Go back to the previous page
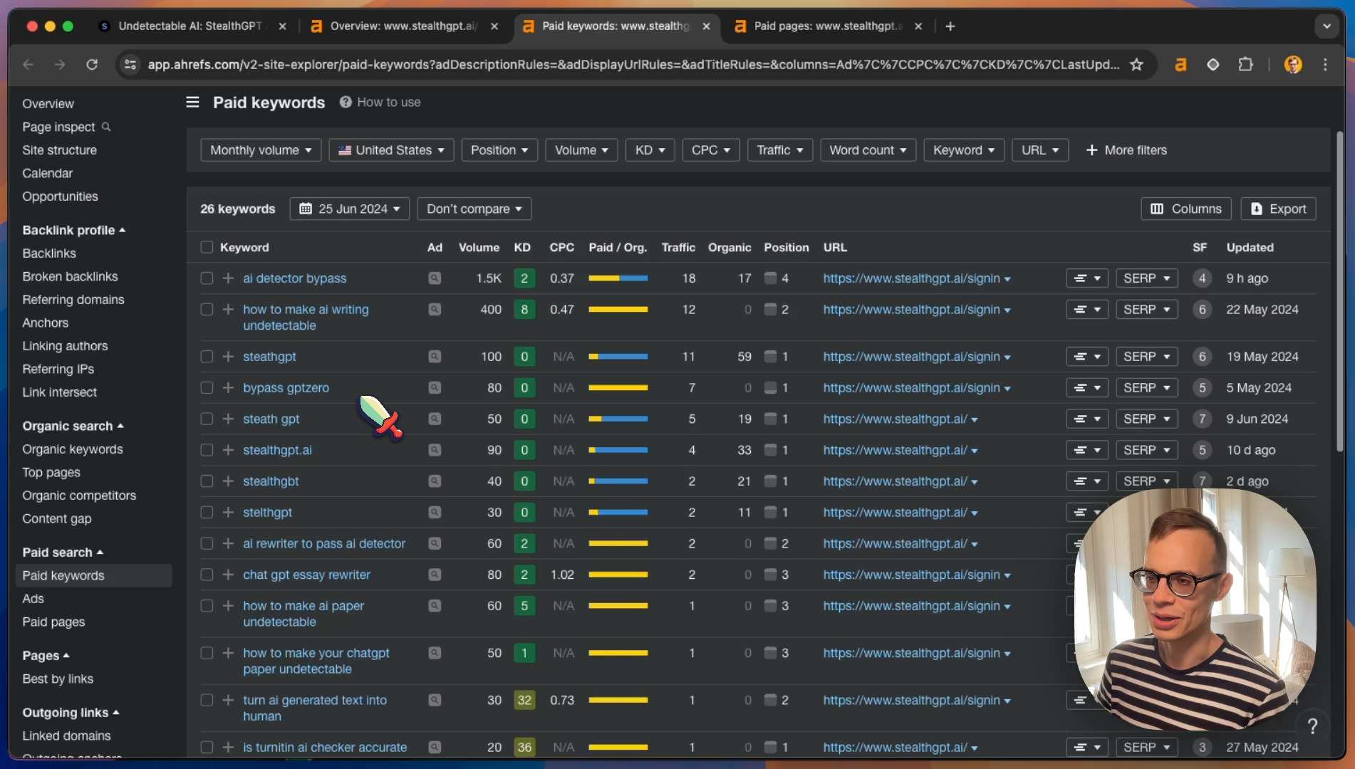 tap(28, 65)
